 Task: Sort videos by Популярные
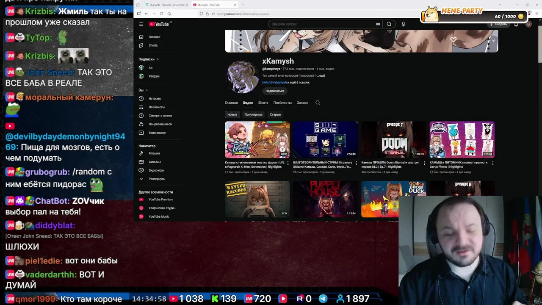pos(253,114)
